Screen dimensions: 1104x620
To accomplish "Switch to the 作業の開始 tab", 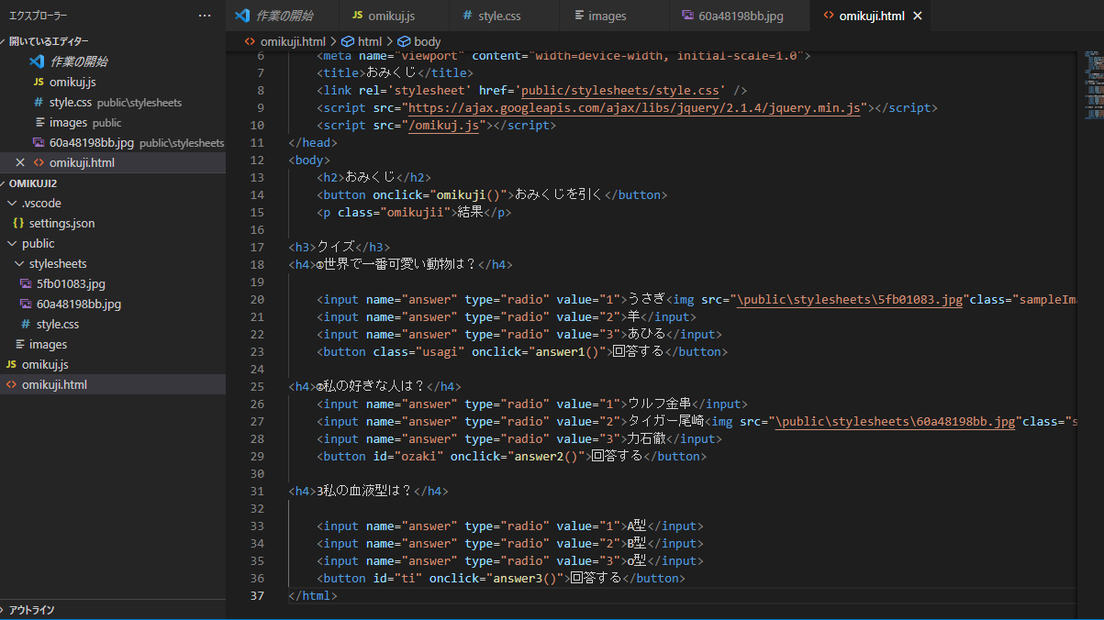I will click(283, 16).
